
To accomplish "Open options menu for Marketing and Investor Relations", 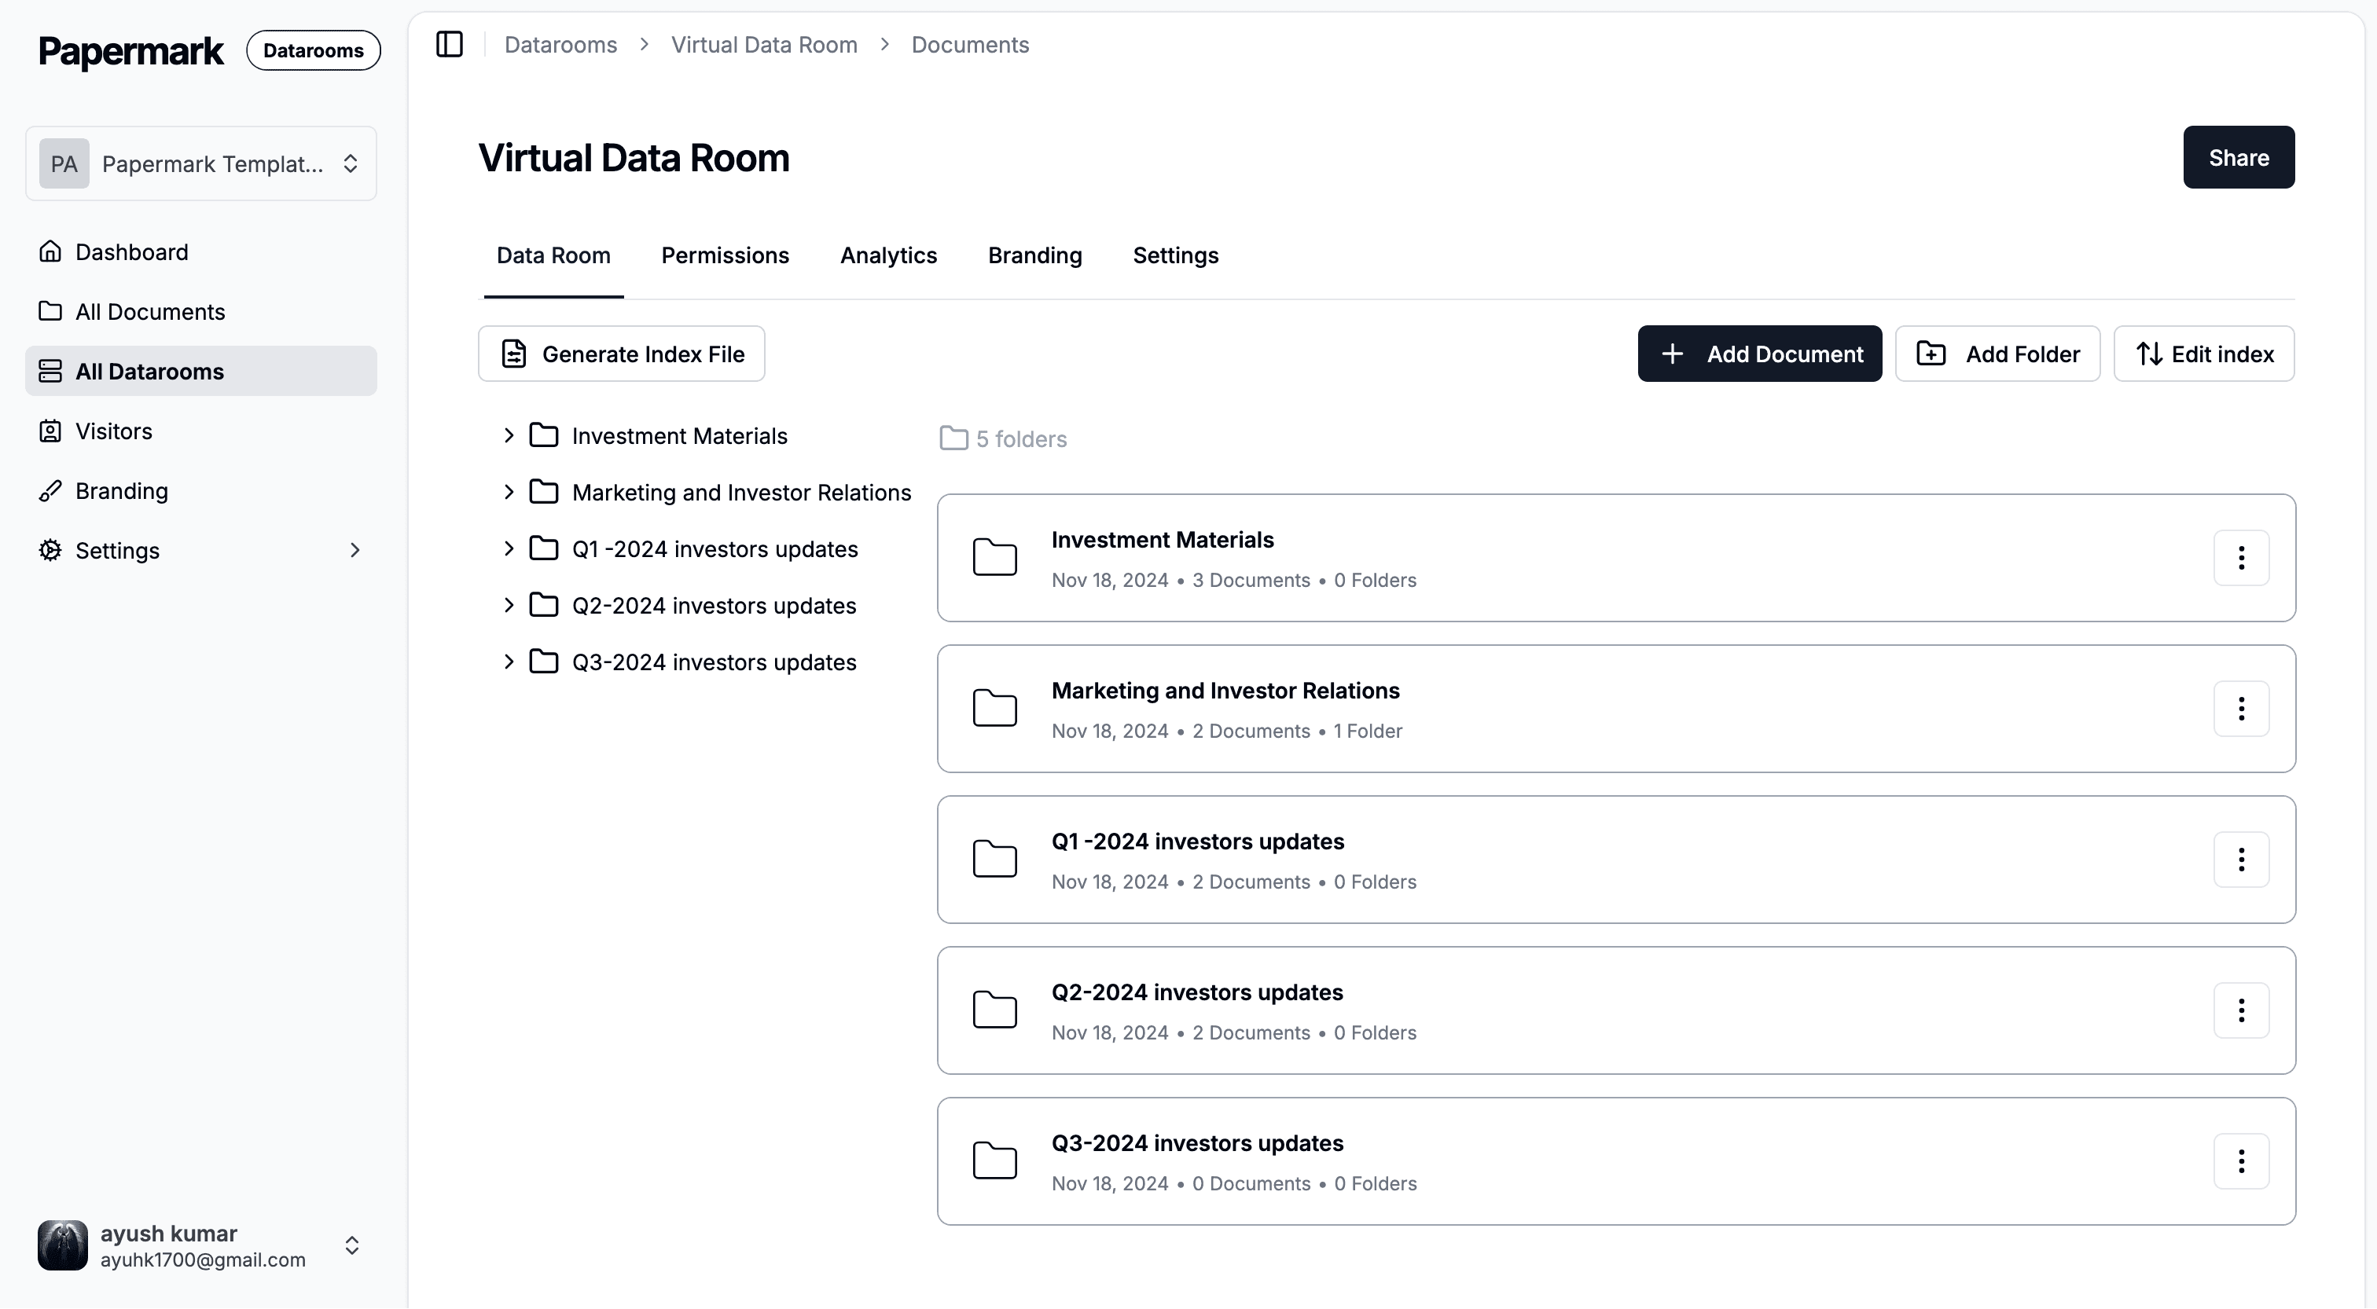I will (x=2240, y=709).
